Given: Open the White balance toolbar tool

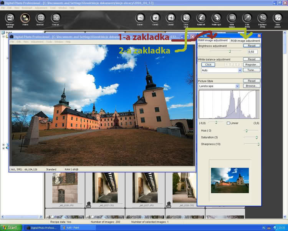Looking at the screenshot, I should point(232,18).
